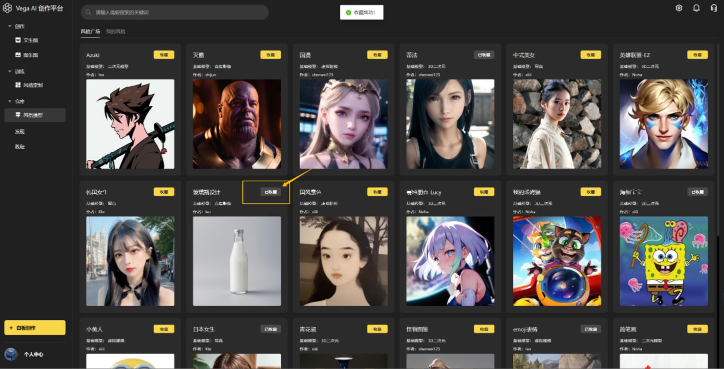Click the 日本女生 card title
The width and height of the screenshot is (724, 369).
tap(204, 329)
